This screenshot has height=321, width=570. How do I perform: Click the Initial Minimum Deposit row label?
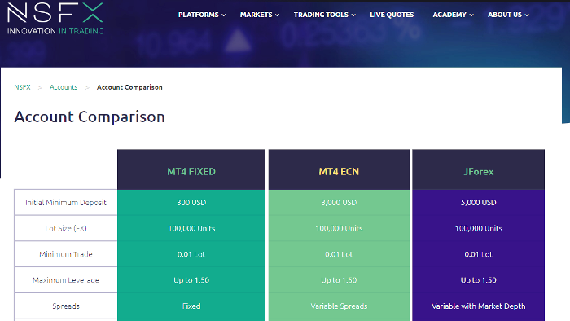pyautogui.click(x=66, y=203)
